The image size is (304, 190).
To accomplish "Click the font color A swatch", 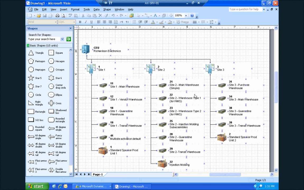I will [x=153, y=22].
